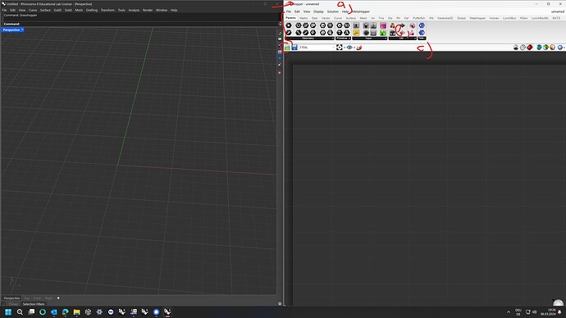Viewport: 566px width, 318px height.
Task: Show hidden tray icons chevron
Action: point(509,312)
